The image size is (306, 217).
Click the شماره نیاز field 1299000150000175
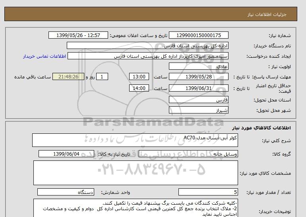[x=198, y=35]
